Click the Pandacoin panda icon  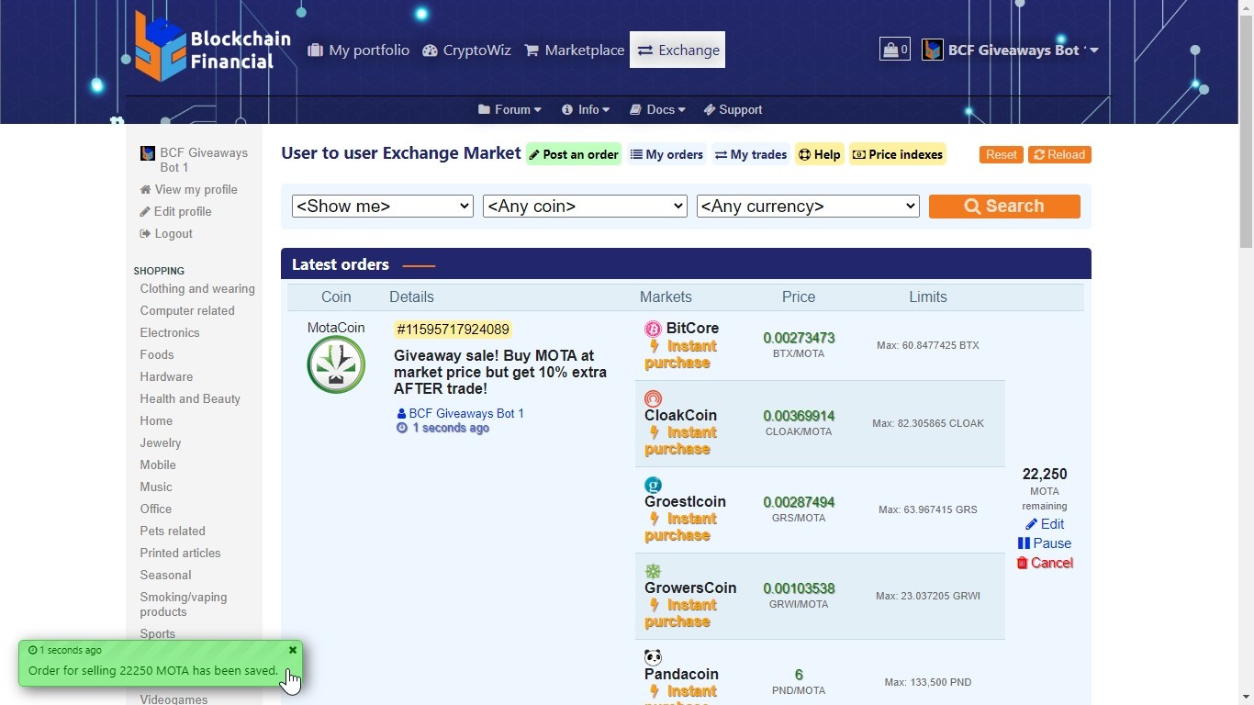pos(653,657)
